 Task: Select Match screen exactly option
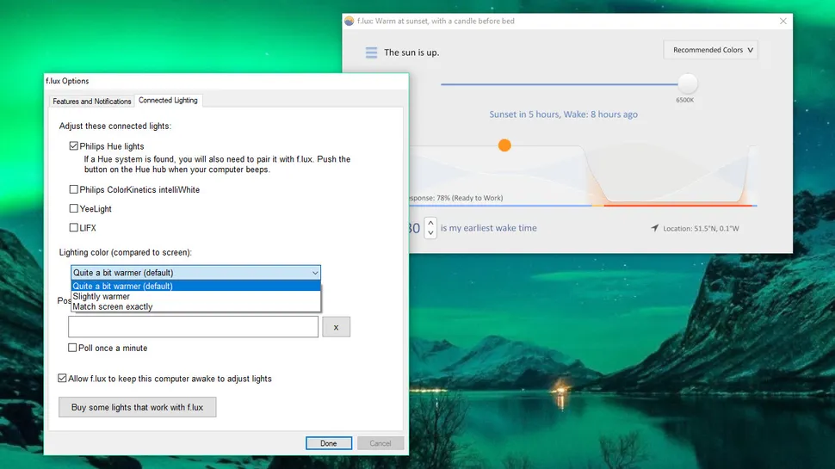pyautogui.click(x=113, y=306)
